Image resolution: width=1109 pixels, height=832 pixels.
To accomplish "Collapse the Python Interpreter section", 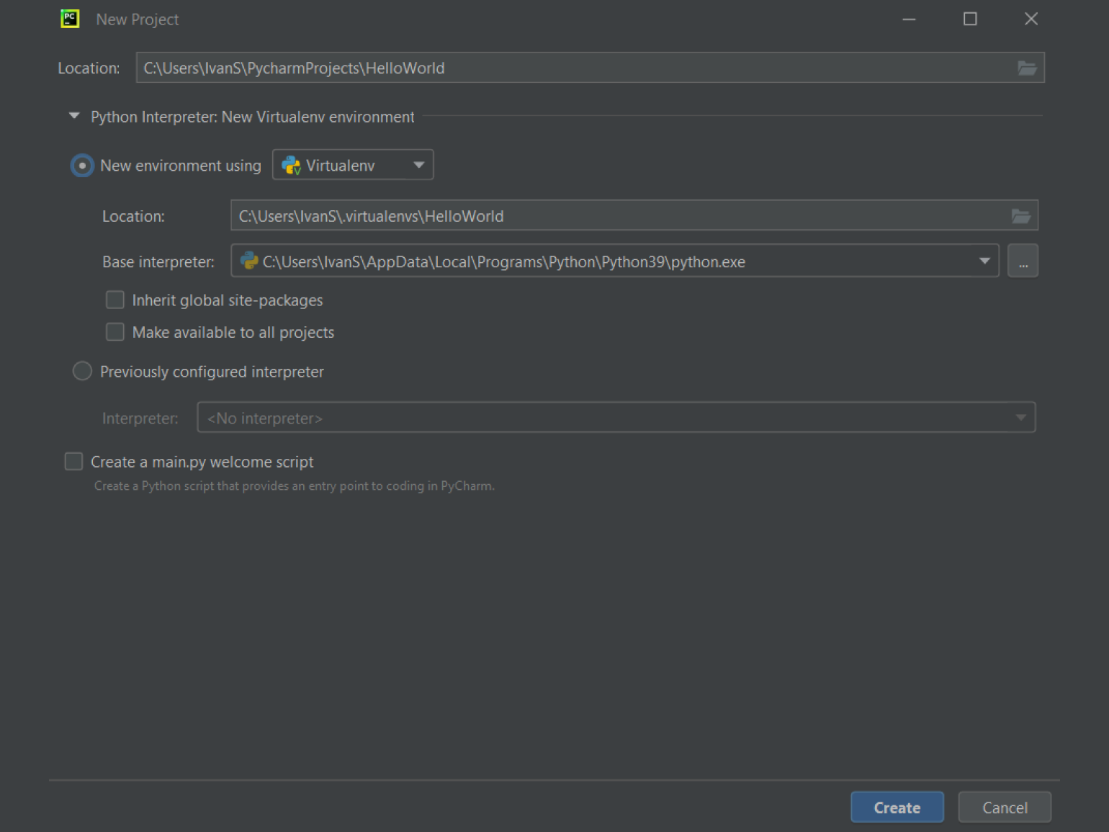I will 74,116.
